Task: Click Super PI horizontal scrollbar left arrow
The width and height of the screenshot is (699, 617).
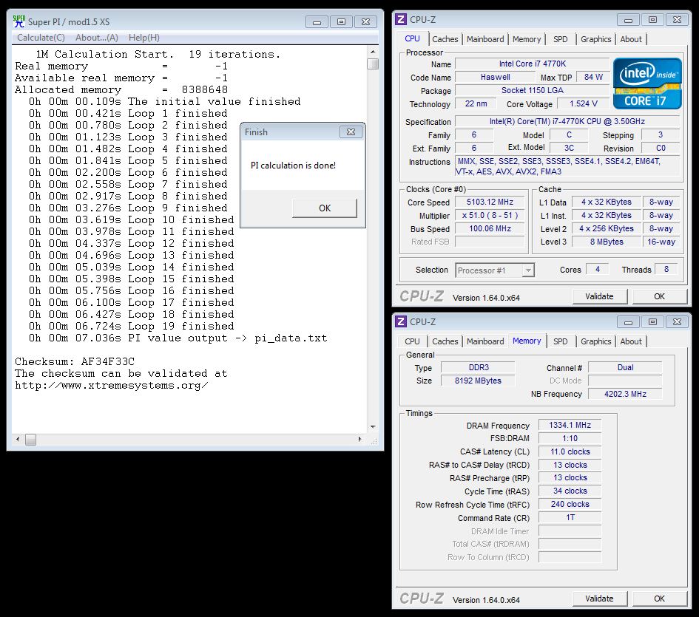Action: (18, 439)
